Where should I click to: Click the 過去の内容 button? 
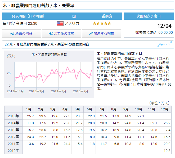[21, 34]
